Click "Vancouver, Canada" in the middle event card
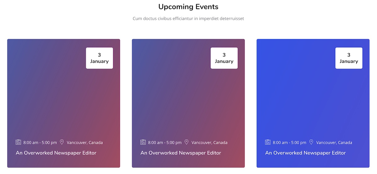 209,143
